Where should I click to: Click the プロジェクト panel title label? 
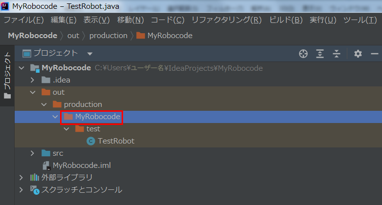[x=56, y=53]
